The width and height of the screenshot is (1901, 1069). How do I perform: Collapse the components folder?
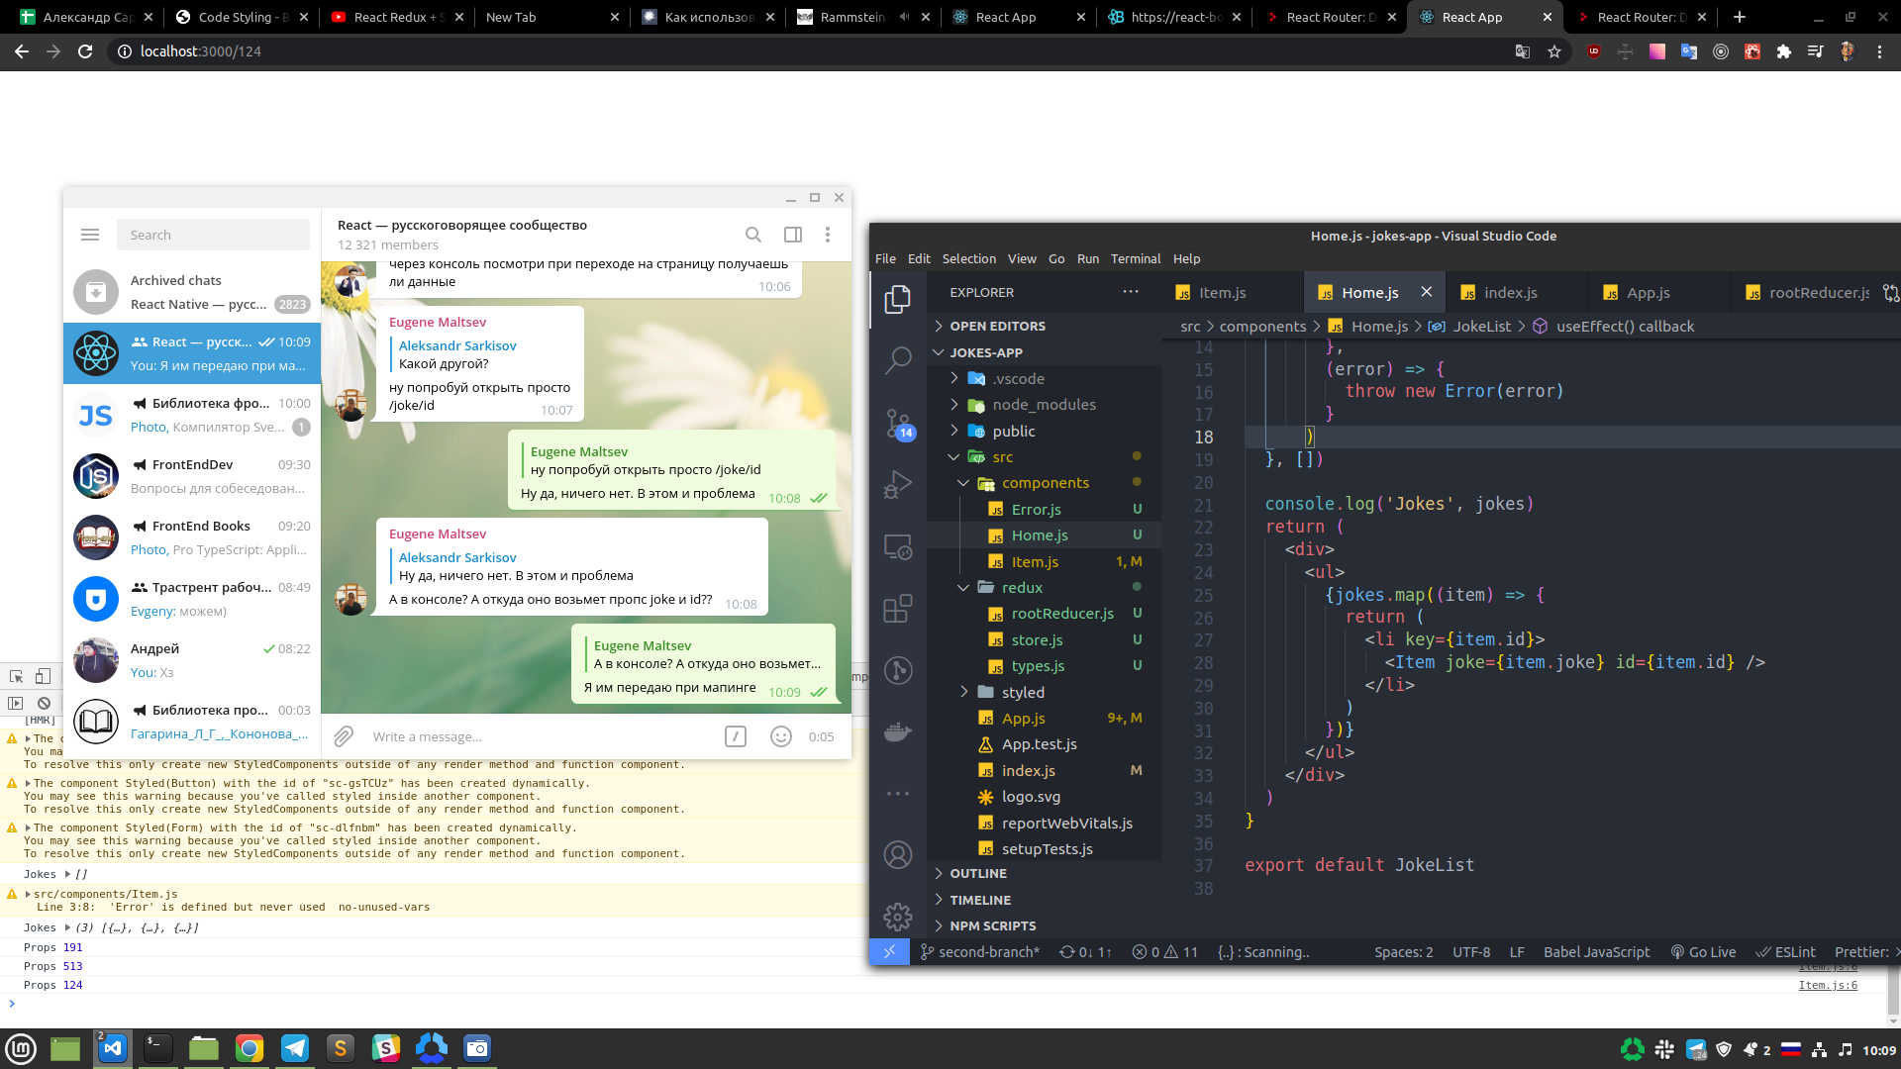point(1045,483)
